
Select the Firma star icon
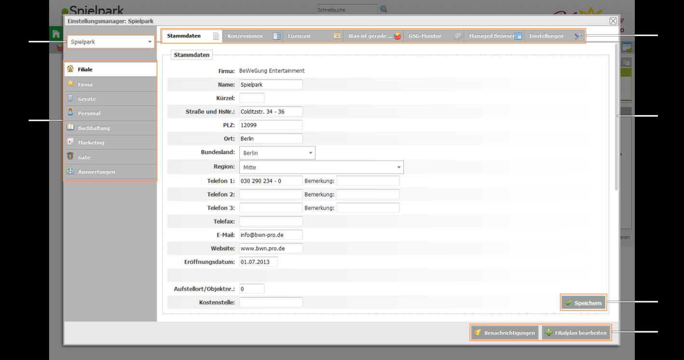(70, 84)
